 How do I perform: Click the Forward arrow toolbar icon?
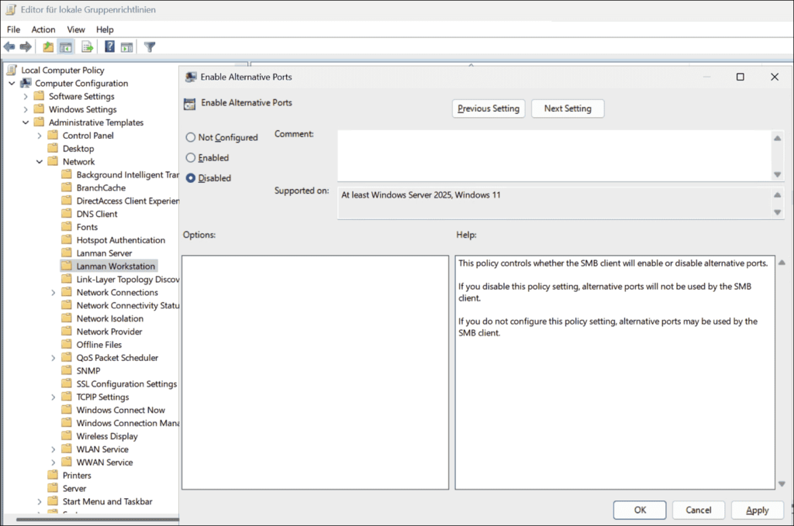tap(26, 47)
